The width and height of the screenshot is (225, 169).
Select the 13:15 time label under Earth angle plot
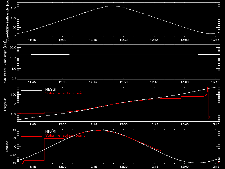point(215,40)
